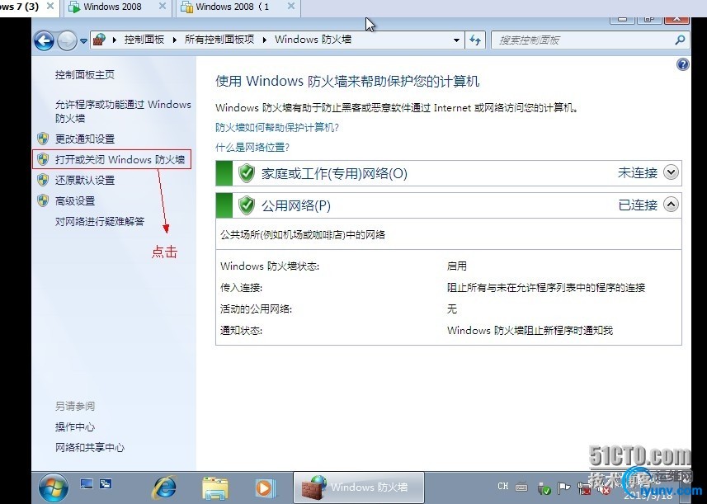Click the shield icon beside 高级设置
Screen dimensions: 707x504
coord(43,200)
